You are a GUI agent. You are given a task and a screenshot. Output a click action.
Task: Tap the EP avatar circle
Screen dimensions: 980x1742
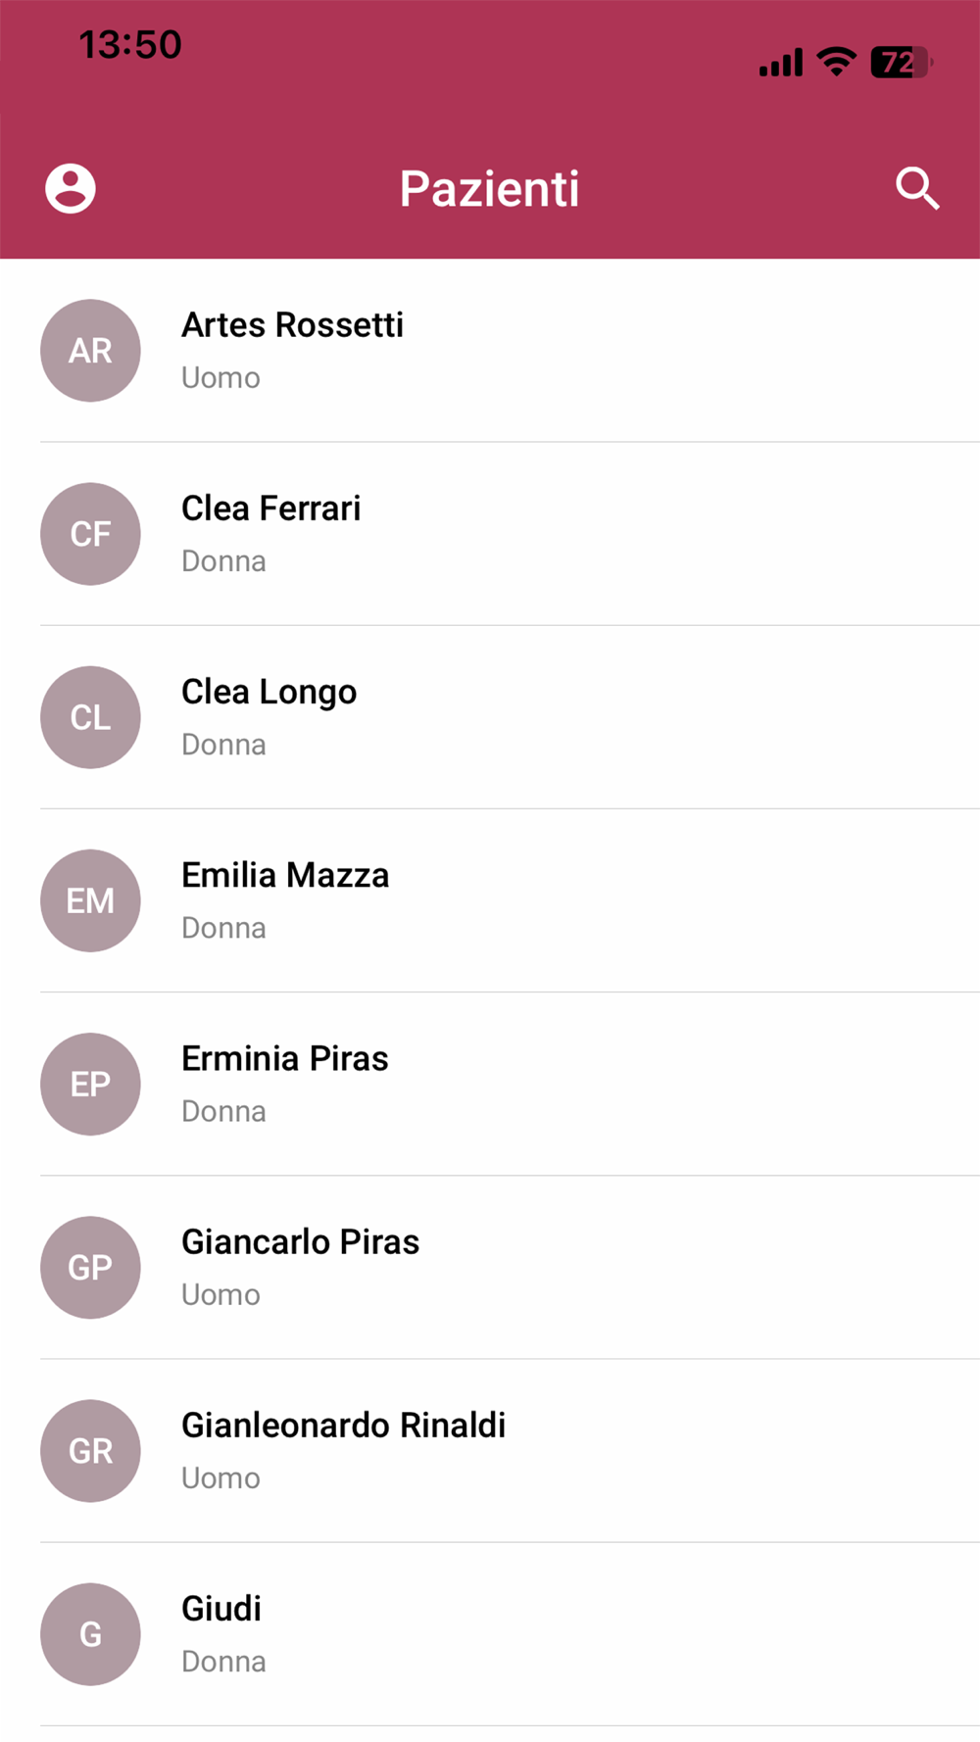(x=90, y=1084)
